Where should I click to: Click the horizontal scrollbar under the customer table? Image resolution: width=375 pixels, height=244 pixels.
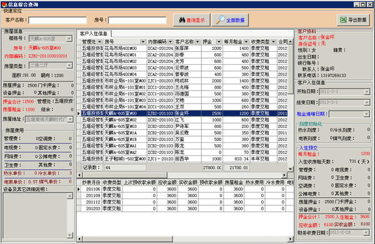tap(182, 175)
